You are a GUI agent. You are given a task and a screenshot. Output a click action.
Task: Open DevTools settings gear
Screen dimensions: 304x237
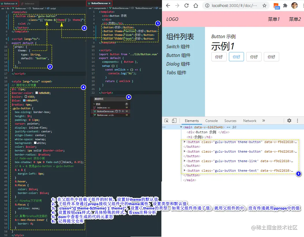(289, 121)
